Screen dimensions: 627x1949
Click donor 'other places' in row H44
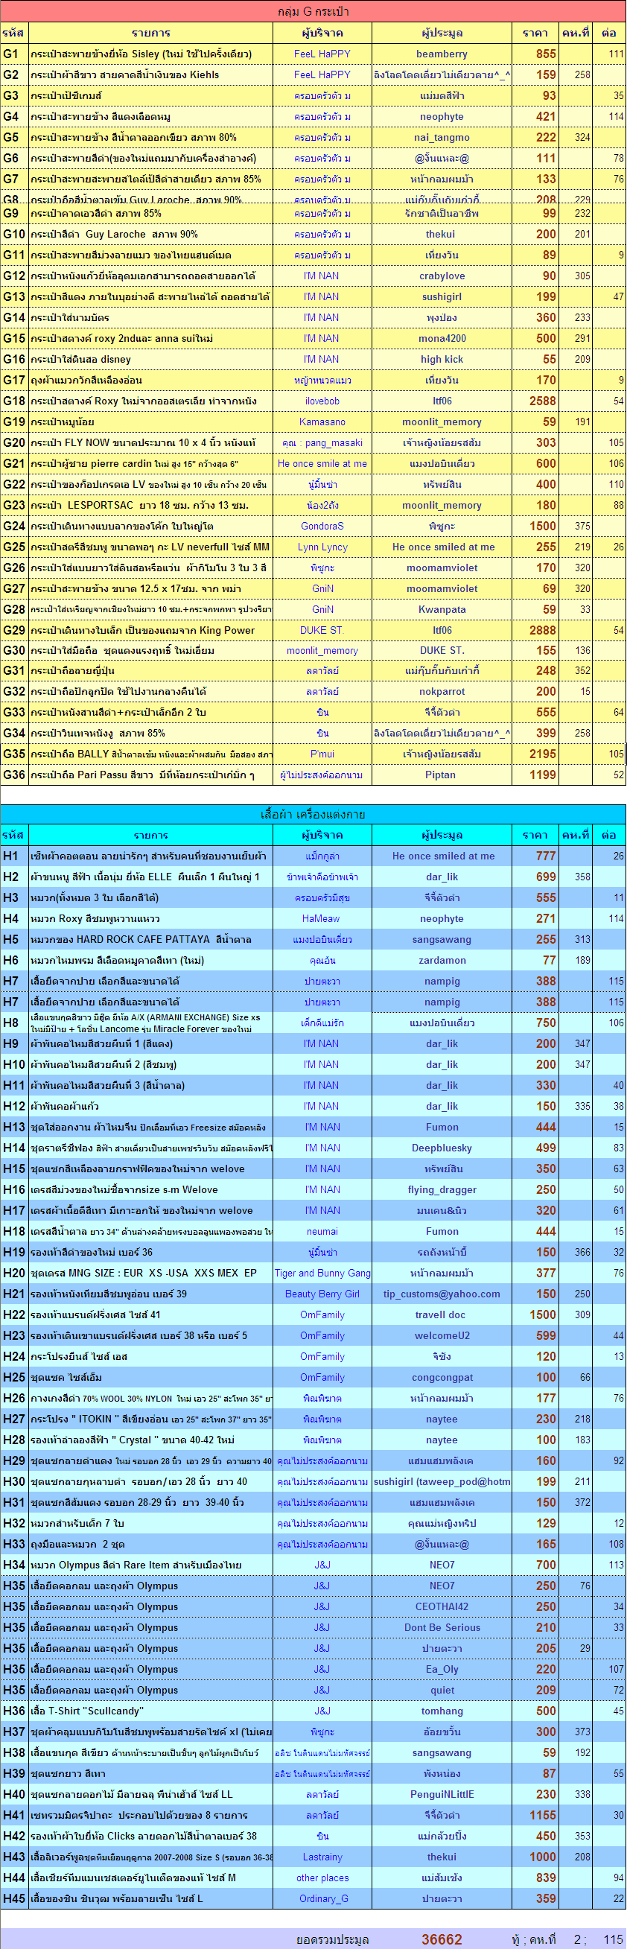coord(322,1878)
